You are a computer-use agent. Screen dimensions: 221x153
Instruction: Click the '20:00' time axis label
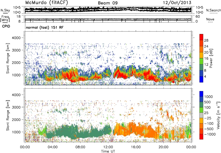coord(164,147)
